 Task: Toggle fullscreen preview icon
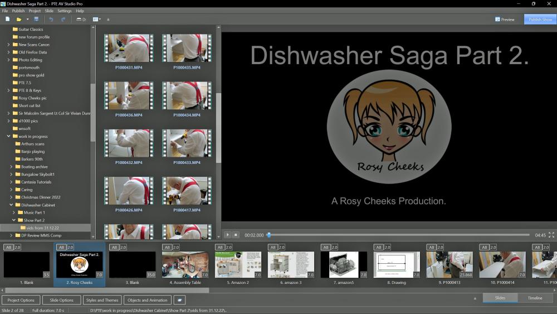click(551, 235)
